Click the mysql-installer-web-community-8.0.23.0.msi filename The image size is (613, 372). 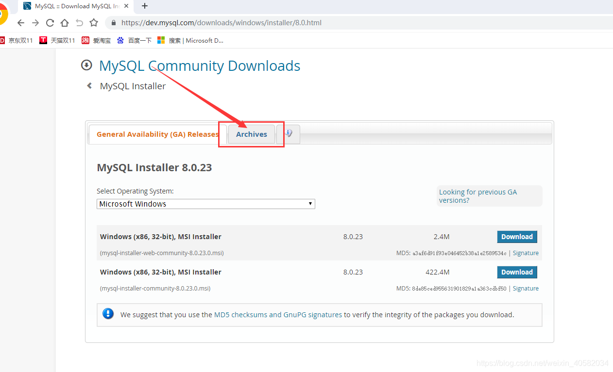pyautogui.click(x=162, y=253)
